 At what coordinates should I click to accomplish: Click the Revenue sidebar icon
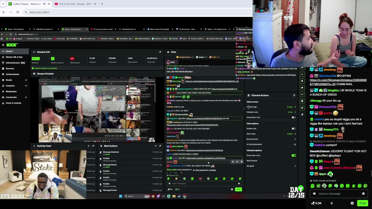coord(3,69)
